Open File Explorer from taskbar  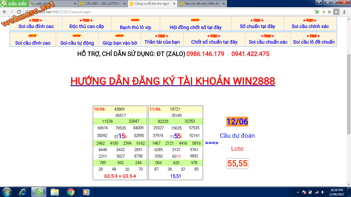55,192
